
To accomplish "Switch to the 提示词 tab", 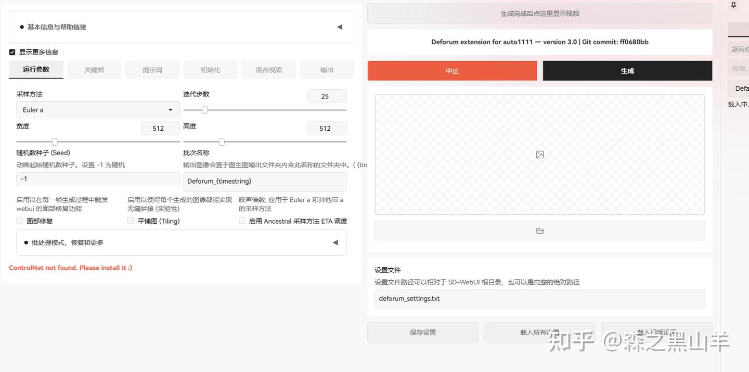I will coord(152,70).
